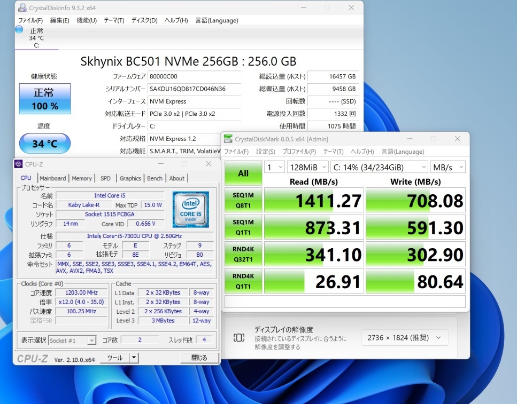Open ヘルプ(H) menu in CrystalDiskMark
This screenshot has width=517, height=404.
362,152
